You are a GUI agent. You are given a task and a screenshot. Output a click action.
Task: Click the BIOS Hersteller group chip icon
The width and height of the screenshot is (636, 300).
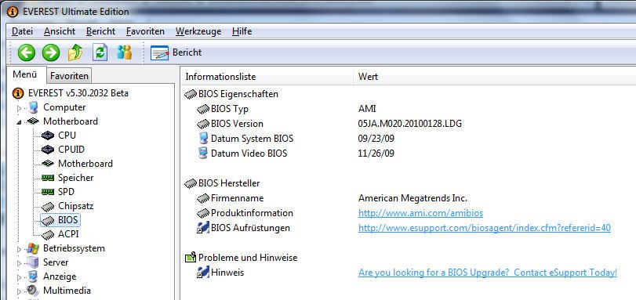point(191,183)
